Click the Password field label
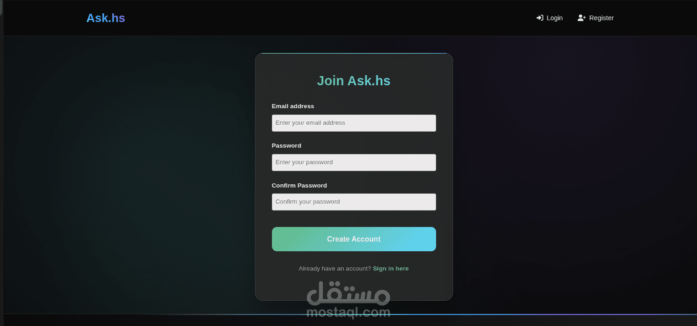 (286, 145)
